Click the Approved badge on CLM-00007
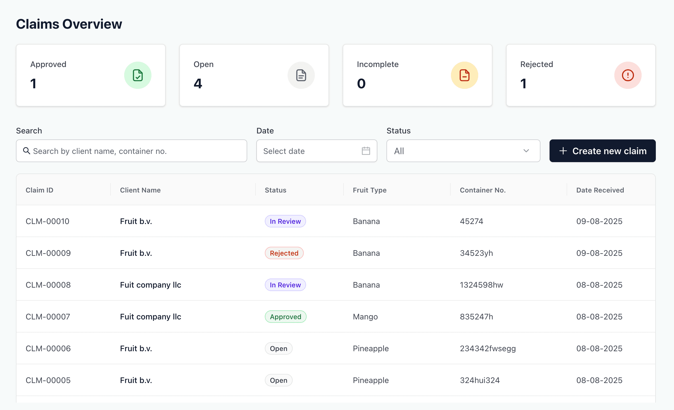Viewport: 674px width, 410px height. pyautogui.click(x=285, y=317)
